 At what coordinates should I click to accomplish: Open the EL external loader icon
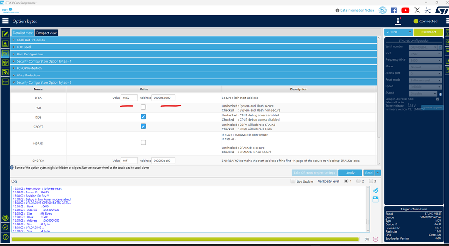click(5, 218)
